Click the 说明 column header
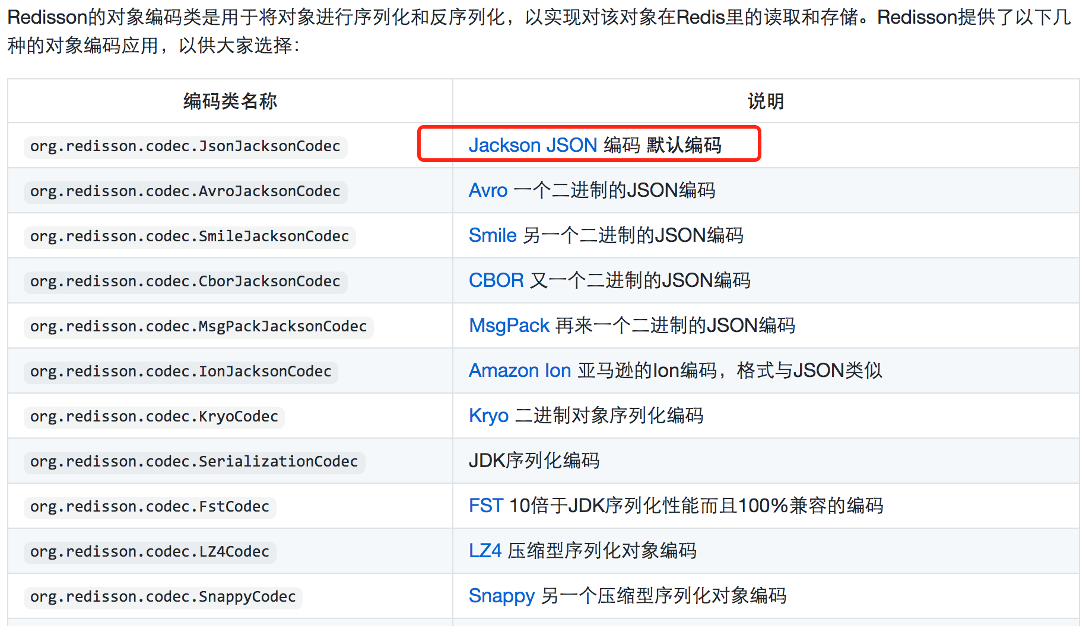This screenshot has height=626, width=1086. coord(766,101)
